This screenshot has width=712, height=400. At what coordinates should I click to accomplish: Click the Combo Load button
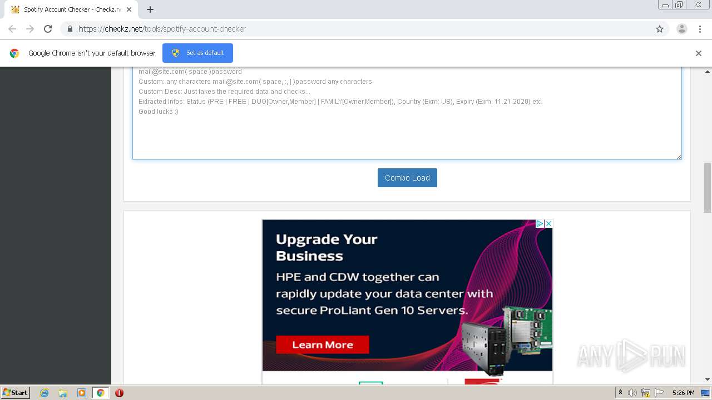pyautogui.click(x=407, y=178)
